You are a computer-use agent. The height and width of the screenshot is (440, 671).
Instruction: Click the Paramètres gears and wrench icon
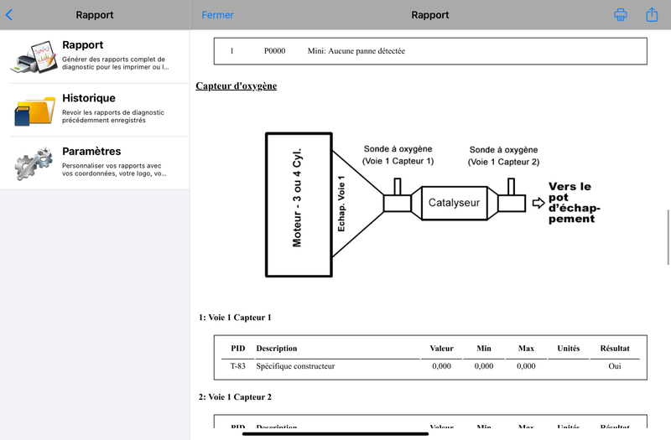click(34, 163)
